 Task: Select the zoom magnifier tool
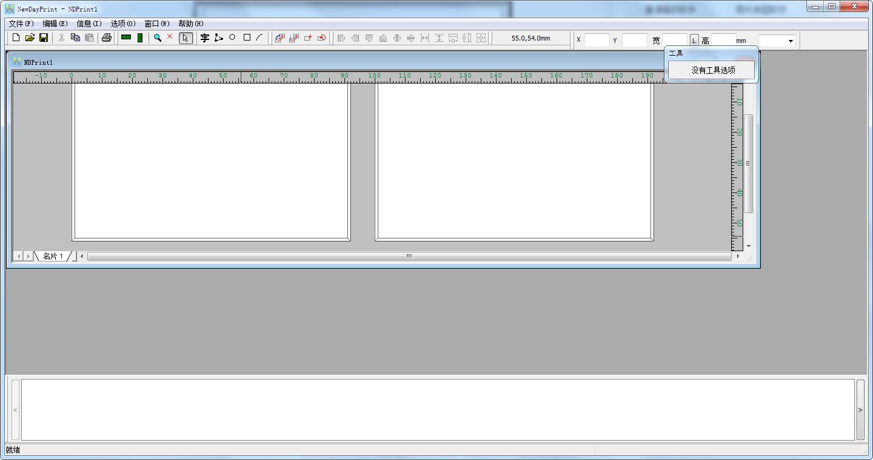click(158, 38)
